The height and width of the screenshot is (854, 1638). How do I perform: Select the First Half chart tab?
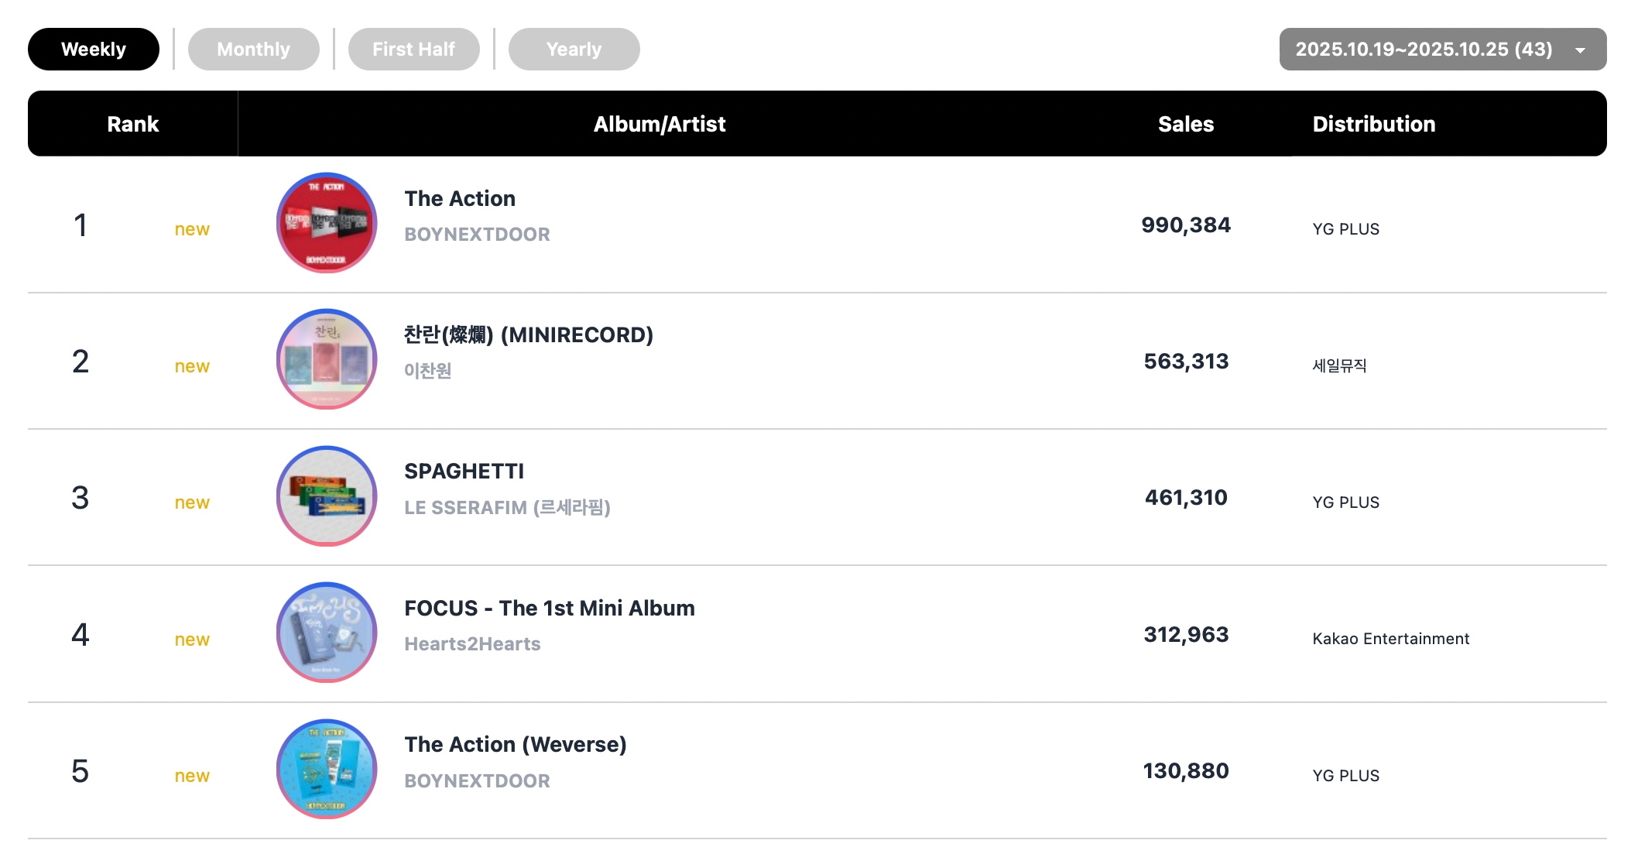coord(413,50)
